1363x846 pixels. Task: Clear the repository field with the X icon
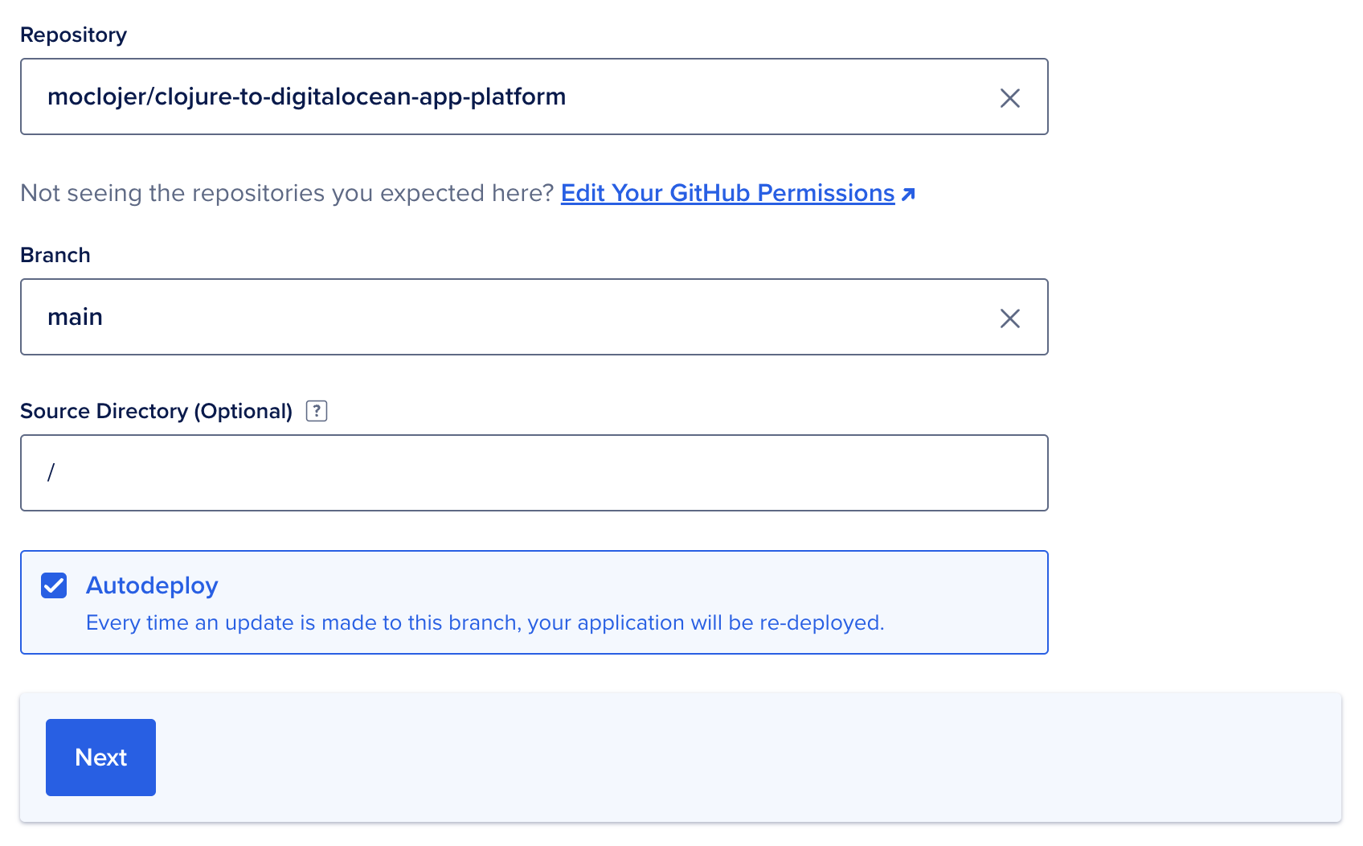[x=1010, y=98]
